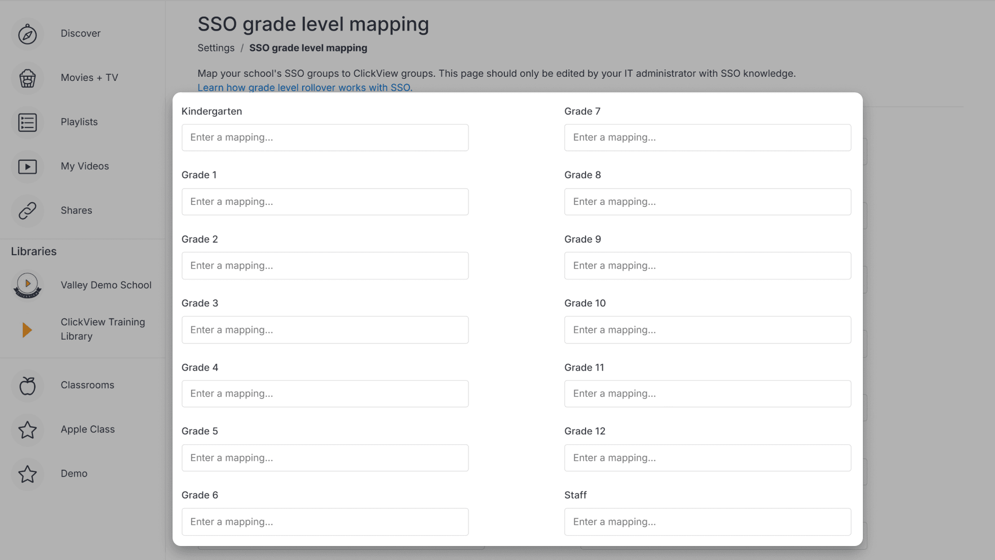Click the Staff mapping field
The width and height of the screenshot is (995, 560).
pos(707,522)
